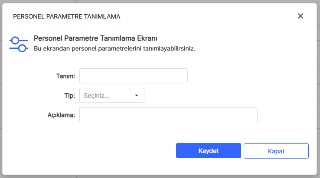The image size is (320, 178).
Task: Click the top slider knob in header icon
Action: coord(15,40)
